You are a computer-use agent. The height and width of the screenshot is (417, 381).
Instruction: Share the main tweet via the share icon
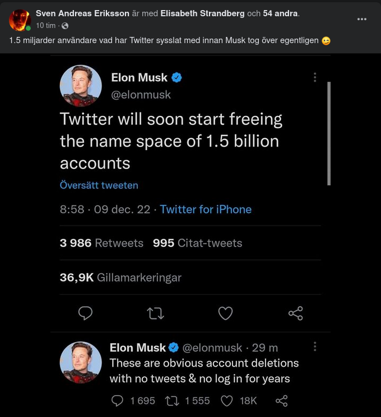pyautogui.click(x=295, y=313)
